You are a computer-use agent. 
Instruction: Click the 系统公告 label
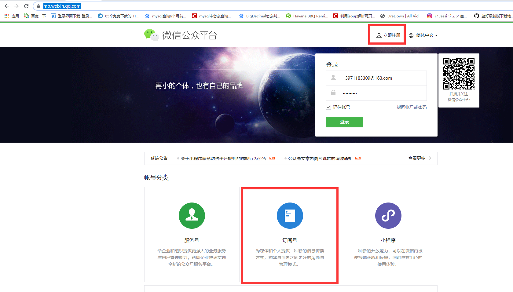(159, 158)
